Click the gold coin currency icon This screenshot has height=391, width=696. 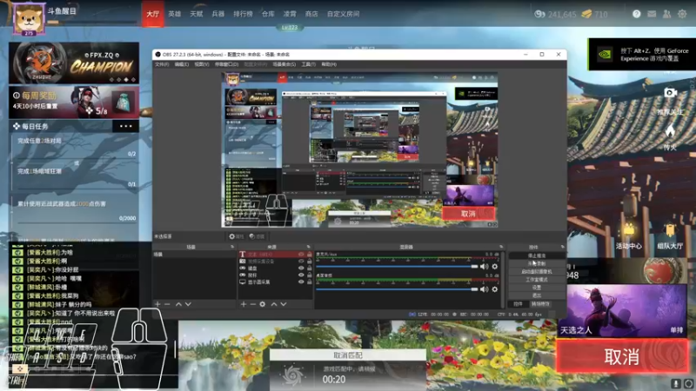coord(586,14)
